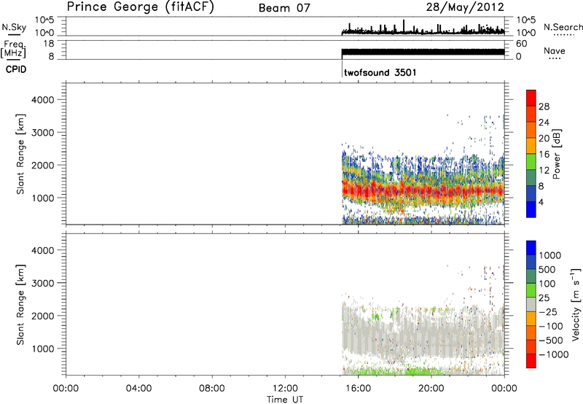Click the Time UT axis title

click(285, 398)
